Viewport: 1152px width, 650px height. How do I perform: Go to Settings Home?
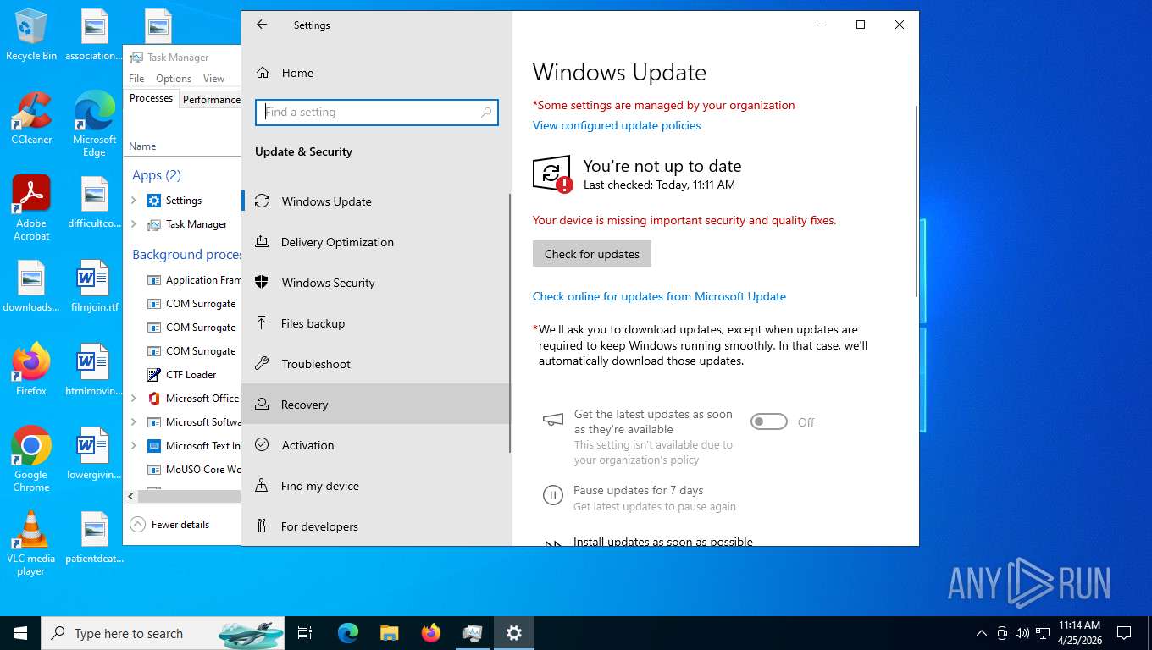pyautogui.click(x=375, y=73)
